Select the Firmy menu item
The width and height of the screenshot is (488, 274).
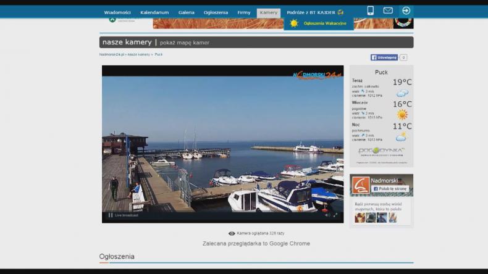click(x=244, y=12)
